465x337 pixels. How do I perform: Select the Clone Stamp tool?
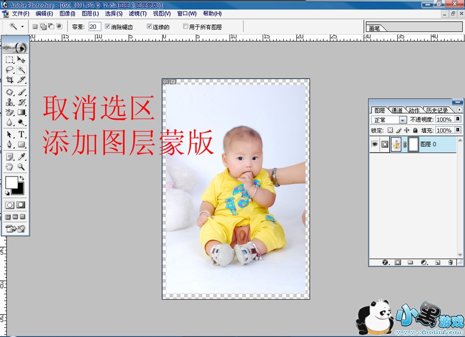pyautogui.click(x=10, y=102)
